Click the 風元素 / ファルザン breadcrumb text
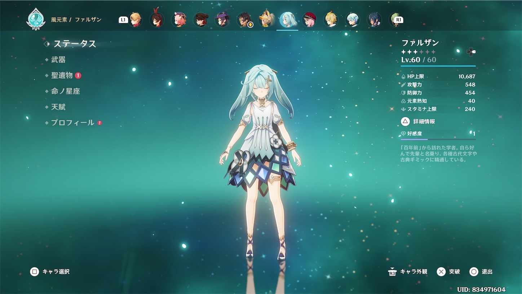This screenshot has height=294, width=522. pyautogui.click(x=77, y=19)
